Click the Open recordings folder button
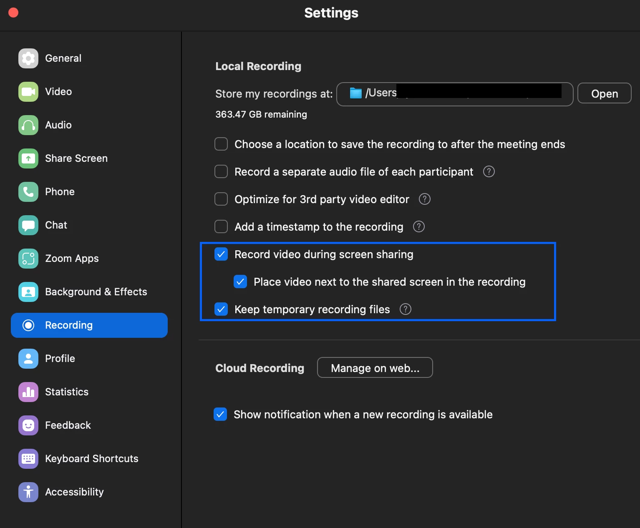The height and width of the screenshot is (528, 640). [604, 93]
